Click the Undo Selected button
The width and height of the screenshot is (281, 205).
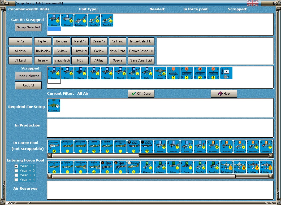coord(28,76)
